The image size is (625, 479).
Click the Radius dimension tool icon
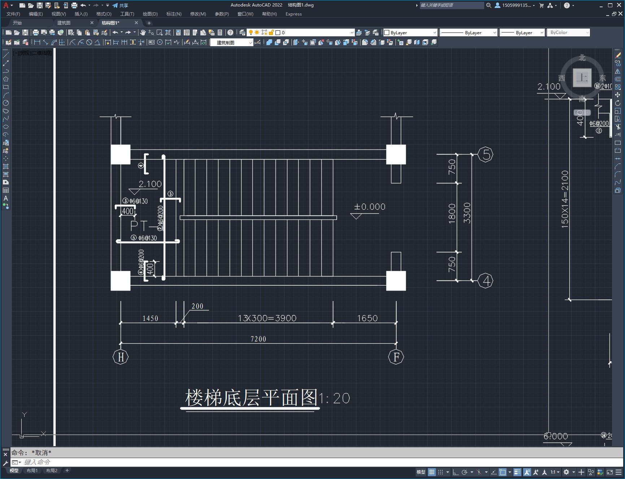click(73, 42)
